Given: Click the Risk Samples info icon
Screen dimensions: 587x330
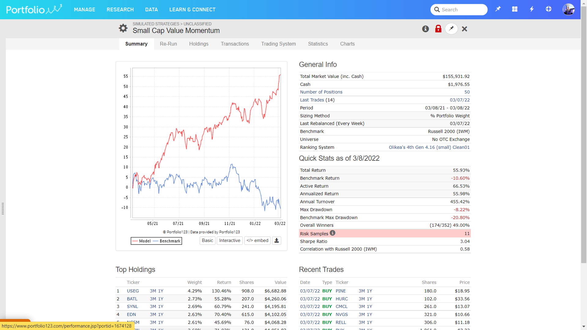Looking at the screenshot, I should (333, 233).
